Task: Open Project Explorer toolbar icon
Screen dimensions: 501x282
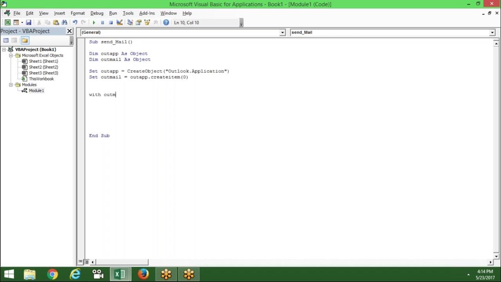Action: [x=130, y=23]
